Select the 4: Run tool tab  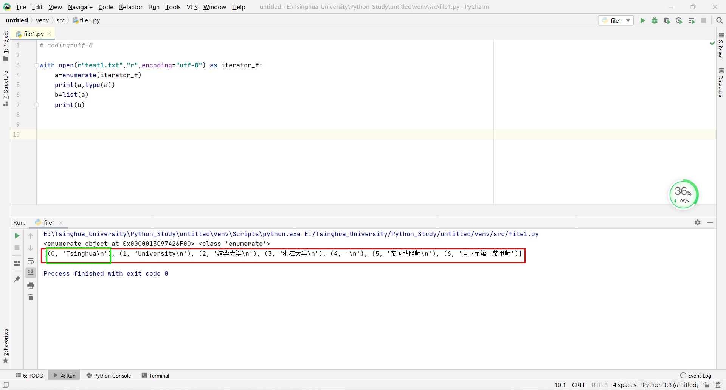point(64,376)
